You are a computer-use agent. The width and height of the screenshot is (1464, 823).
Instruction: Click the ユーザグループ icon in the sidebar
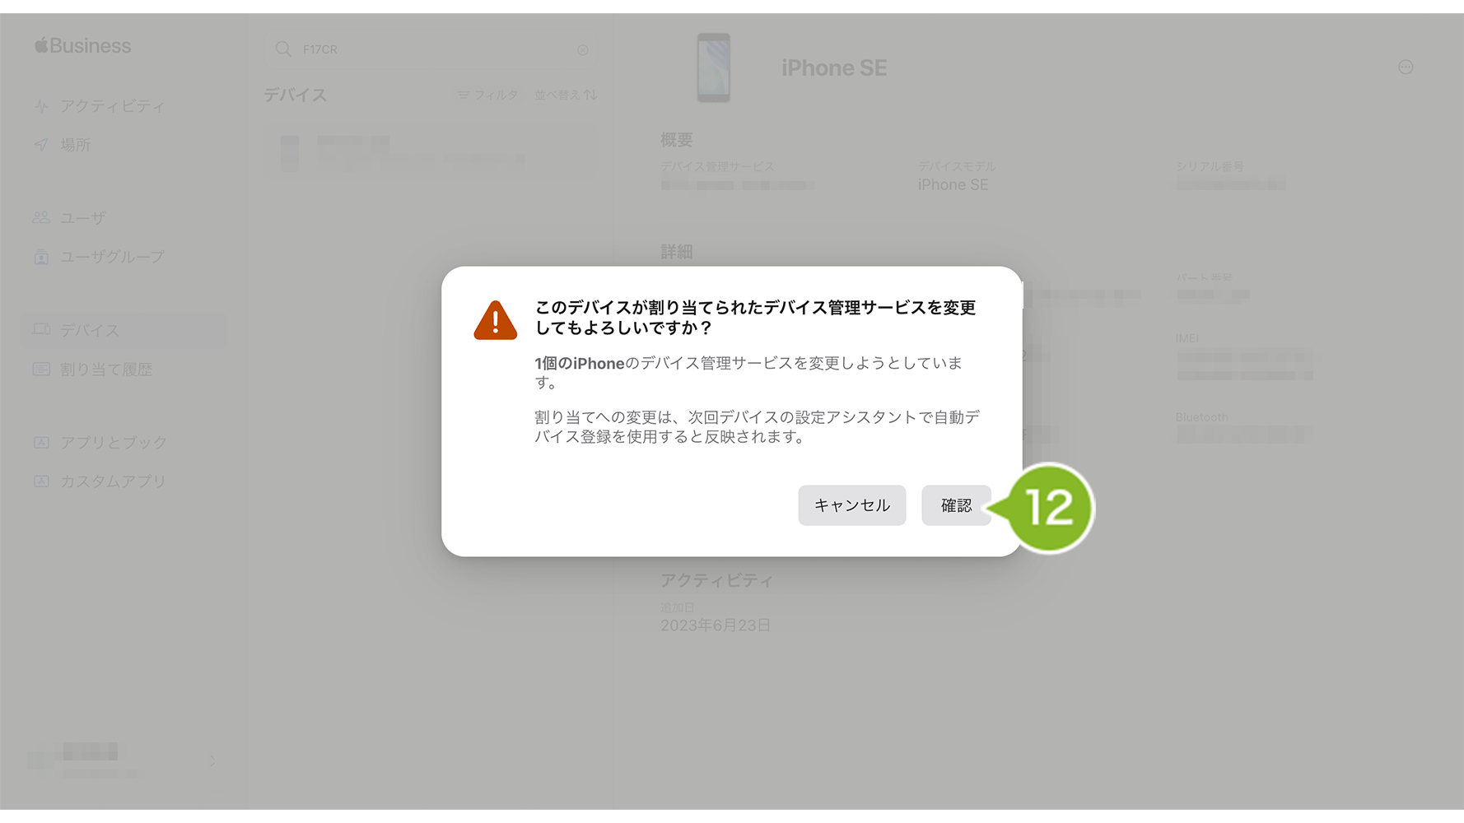point(41,257)
